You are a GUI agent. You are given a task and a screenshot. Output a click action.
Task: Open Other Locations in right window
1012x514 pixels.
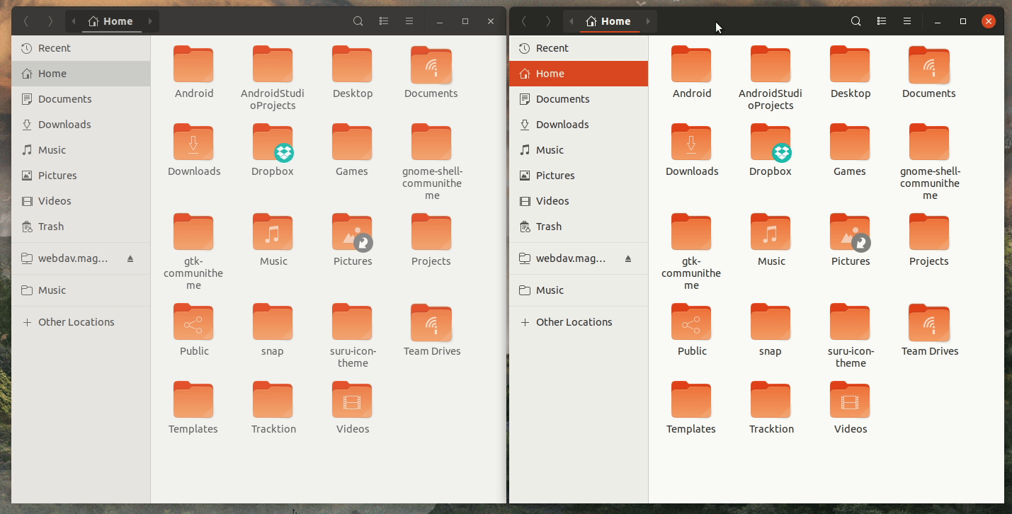pyautogui.click(x=579, y=322)
